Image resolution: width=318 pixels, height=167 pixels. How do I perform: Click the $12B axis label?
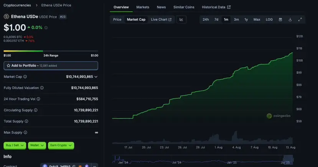[299, 36]
